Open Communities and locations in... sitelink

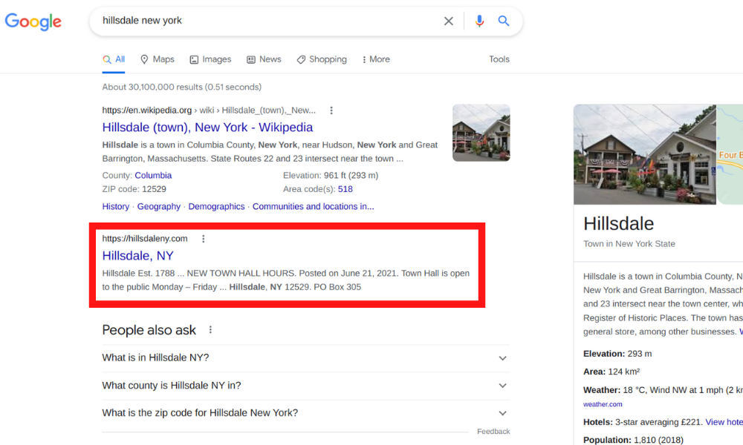314,207
